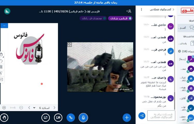Close public chat with the chevron
Viewport: 194px width, 124px height.
pos(173,10)
